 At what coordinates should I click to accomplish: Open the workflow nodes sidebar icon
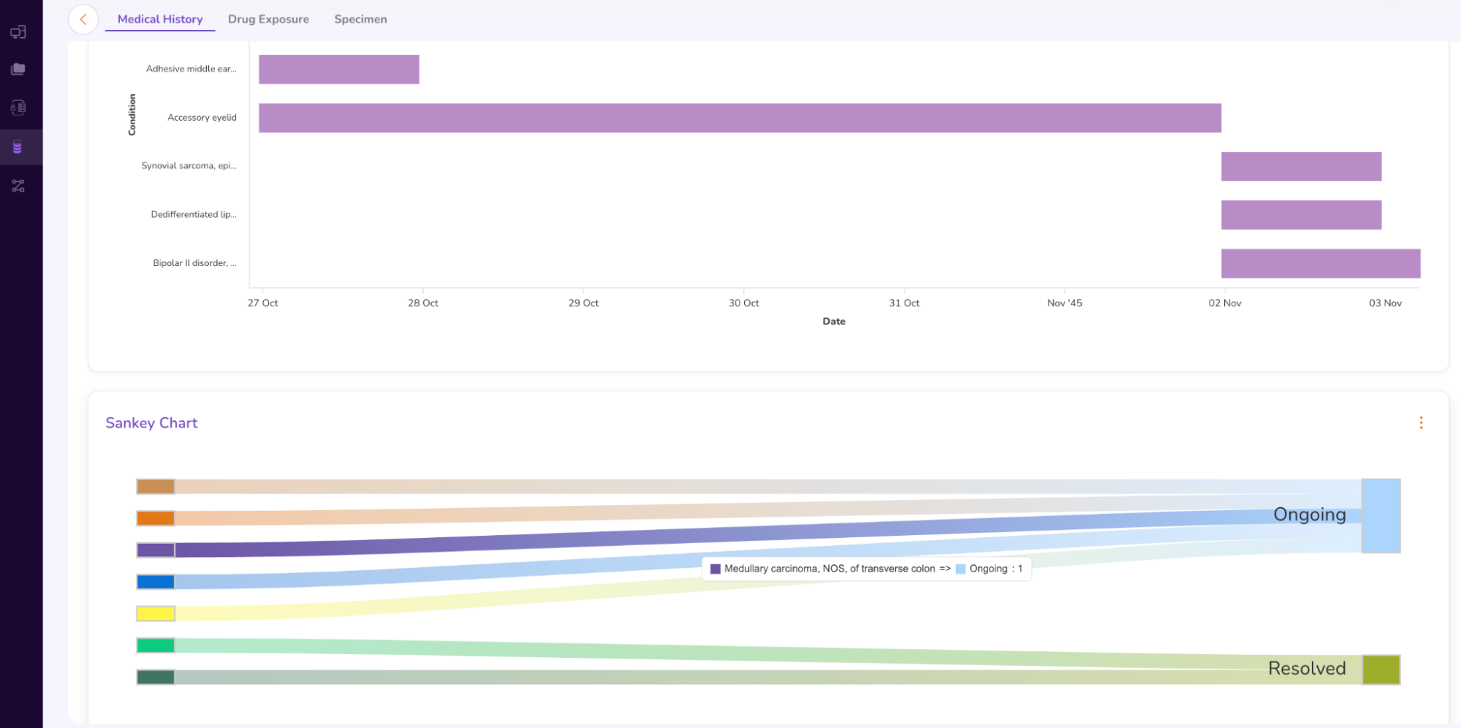click(x=18, y=186)
